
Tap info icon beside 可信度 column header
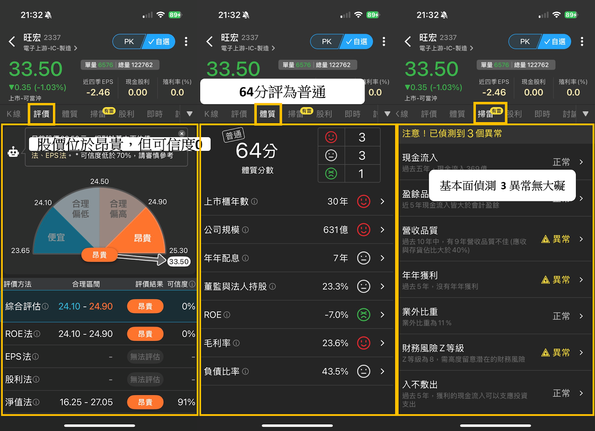click(x=192, y=284)
